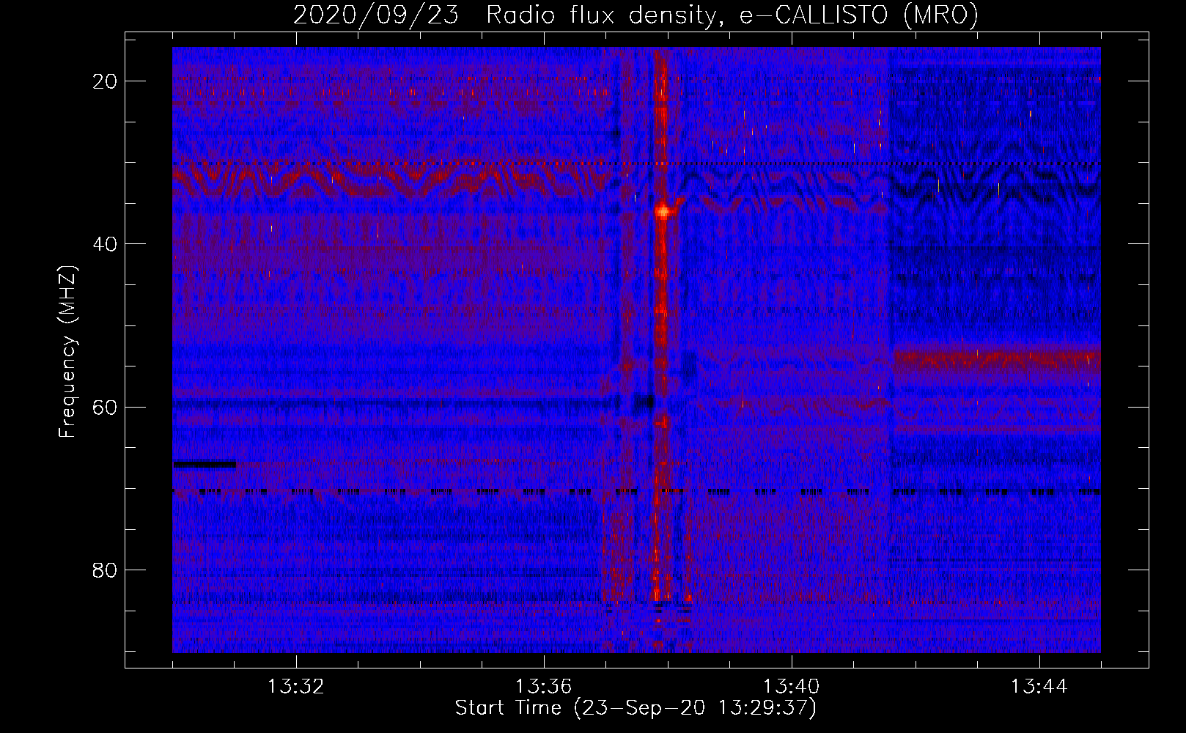Click the 40 MHz frequency tick label
This screenshot has width=1186, height=733.
point(105,244)
